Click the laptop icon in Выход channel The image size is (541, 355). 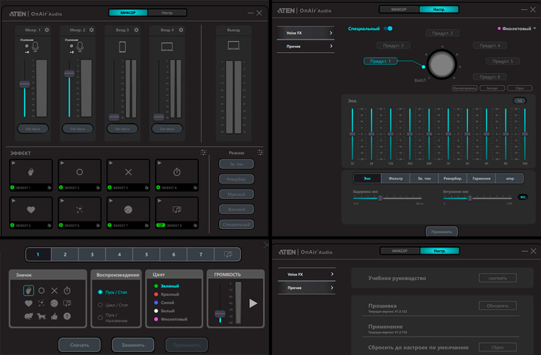point(234,45)
